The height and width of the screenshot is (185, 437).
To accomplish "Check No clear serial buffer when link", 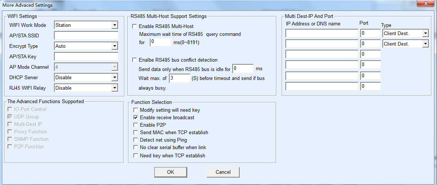I will [136, 148].
